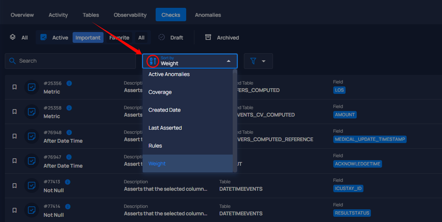442x222 pixels.
Task: Select the Important filter
Action: tap(88, 38)
